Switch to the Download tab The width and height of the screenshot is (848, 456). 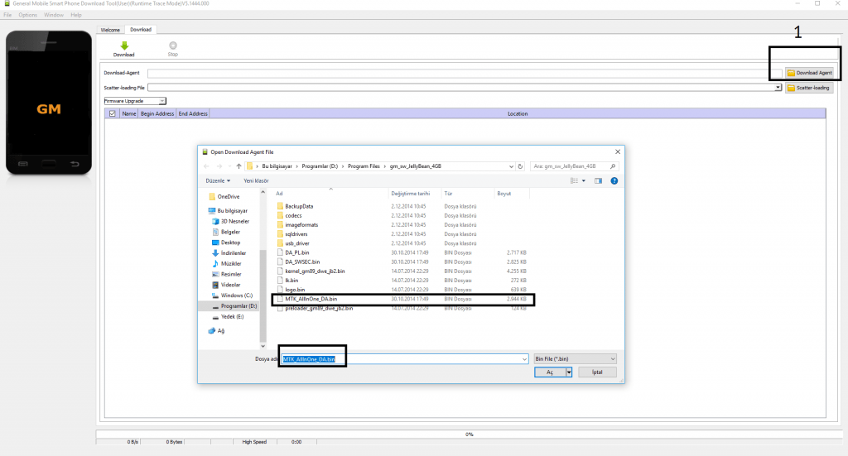141,30
